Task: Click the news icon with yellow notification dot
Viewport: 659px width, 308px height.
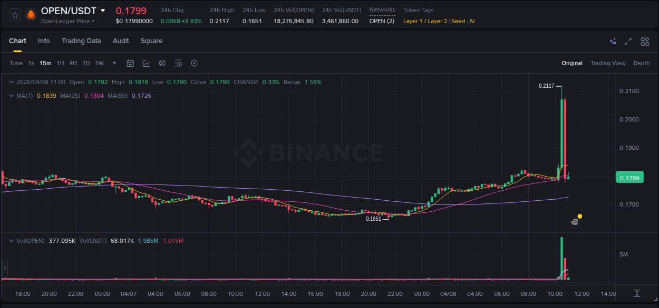Action: click(x=575, y=220)
